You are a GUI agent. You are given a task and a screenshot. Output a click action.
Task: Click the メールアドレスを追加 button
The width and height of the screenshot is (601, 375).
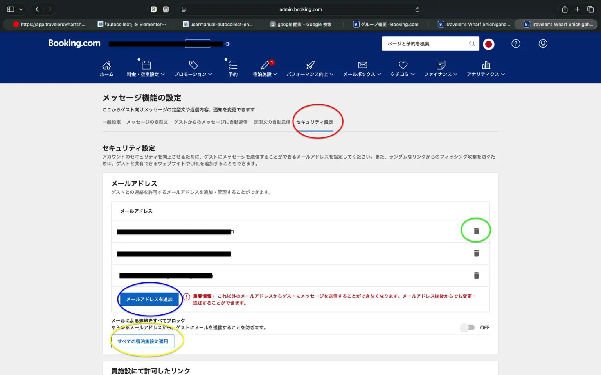pos(149,299)
